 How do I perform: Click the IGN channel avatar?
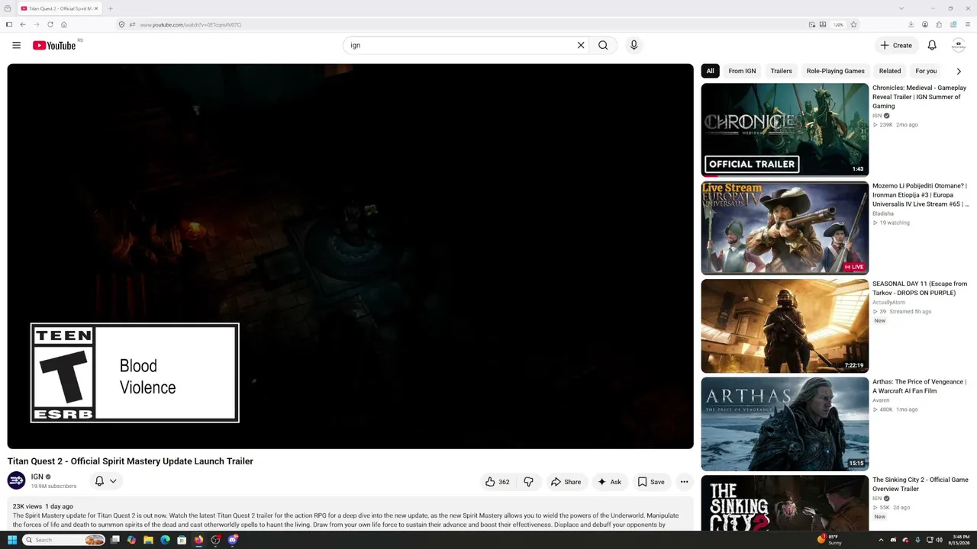pos(16,480)
